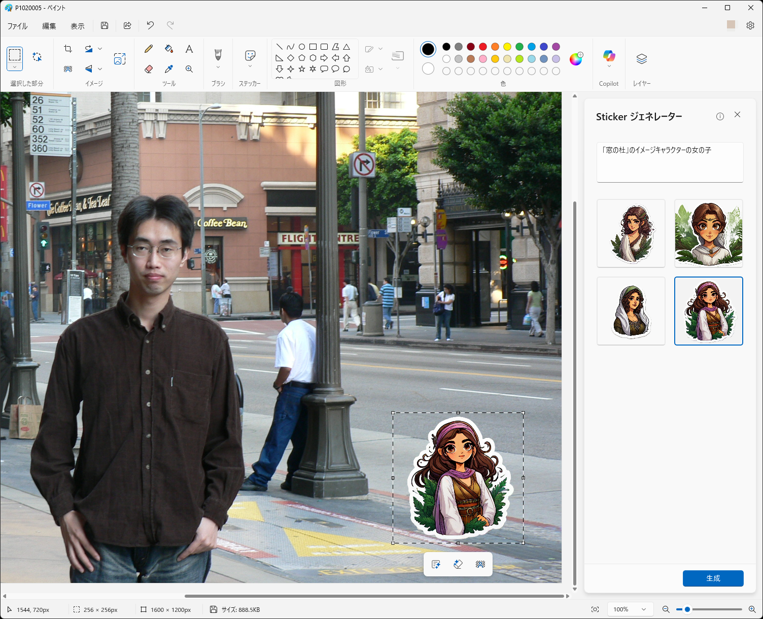Open the Layers panel
Screen dimensions: 763x619
click(641, 58)
